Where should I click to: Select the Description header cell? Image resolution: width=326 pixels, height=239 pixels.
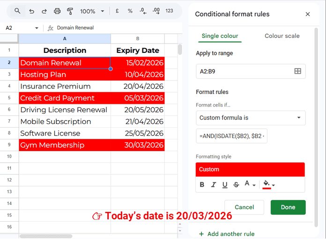tap(65, 50)
